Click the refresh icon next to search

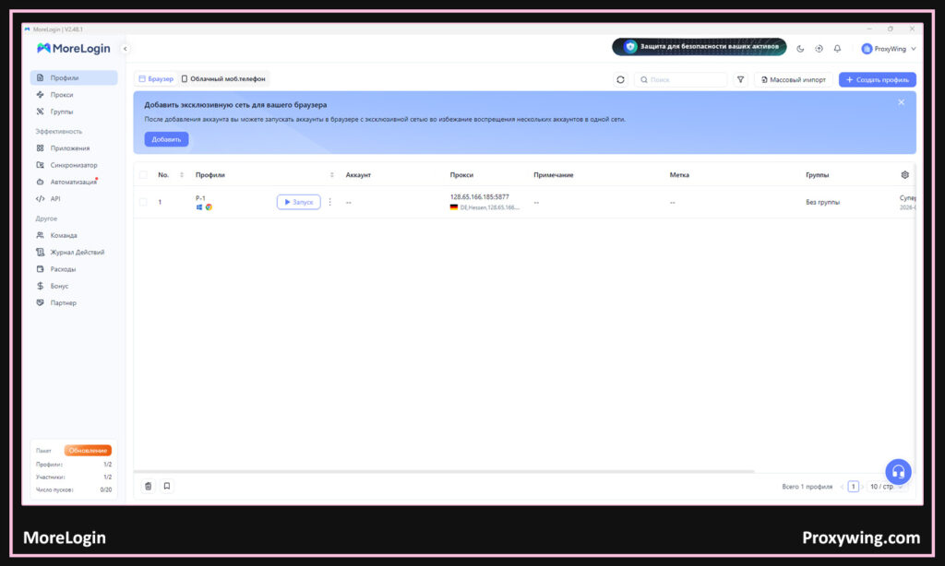point(621,80)
